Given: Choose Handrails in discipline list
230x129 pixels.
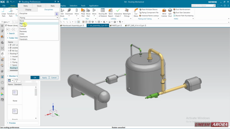Looking at the screenshot, I should point(39,39).
